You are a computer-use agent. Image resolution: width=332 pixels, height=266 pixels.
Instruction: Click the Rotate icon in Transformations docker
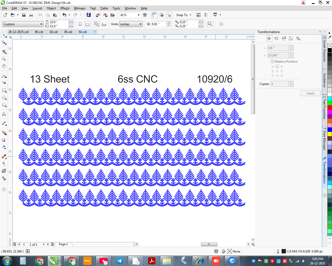276,38
